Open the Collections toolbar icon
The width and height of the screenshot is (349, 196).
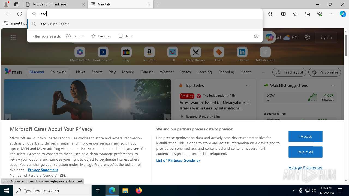[x=308, y=14]
